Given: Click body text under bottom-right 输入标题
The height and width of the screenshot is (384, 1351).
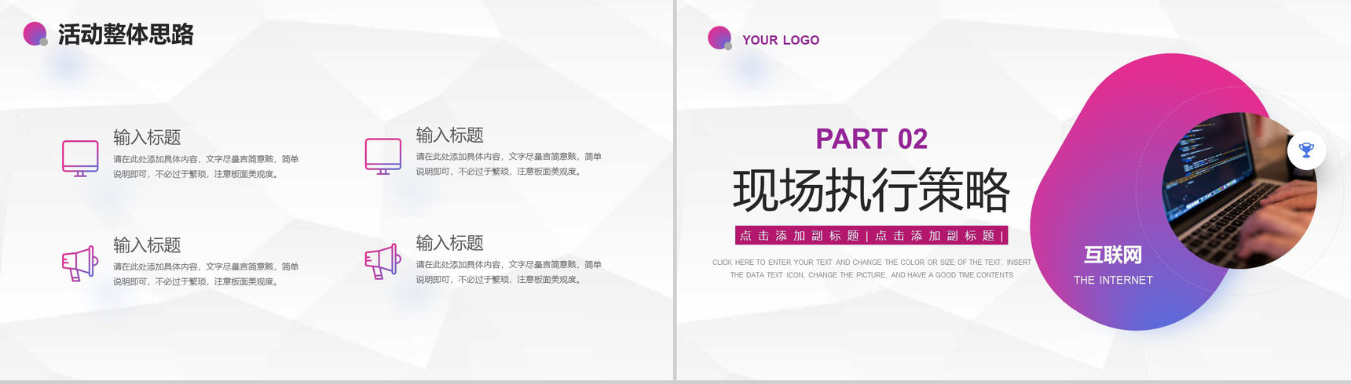Looking at the screenshot, I should 509,272.
